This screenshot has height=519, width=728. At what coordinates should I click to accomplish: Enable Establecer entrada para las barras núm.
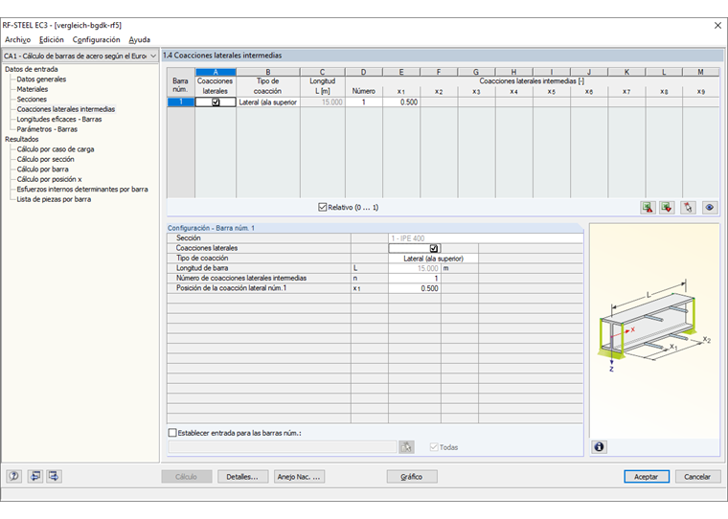point(172,433)
